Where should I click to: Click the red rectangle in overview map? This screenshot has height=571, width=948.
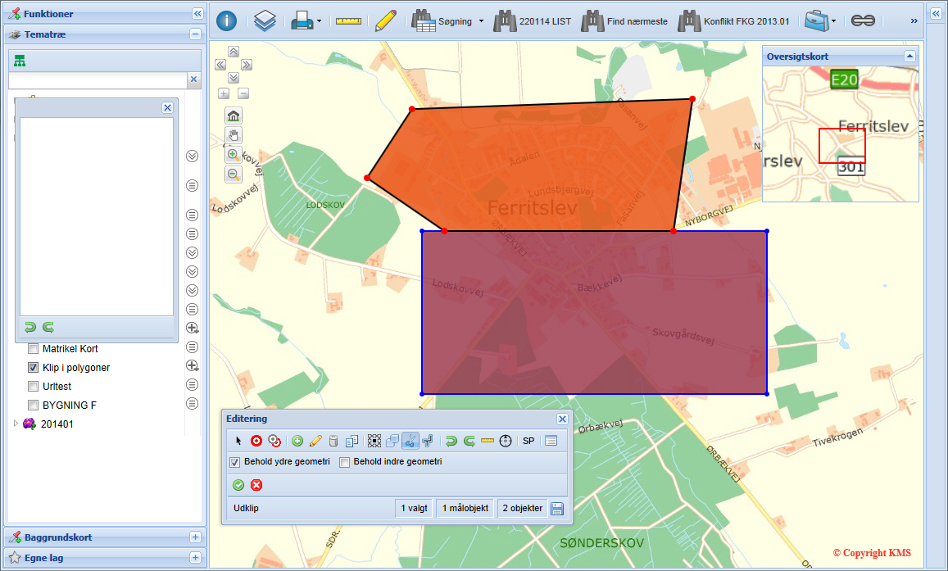coord(842,146)
